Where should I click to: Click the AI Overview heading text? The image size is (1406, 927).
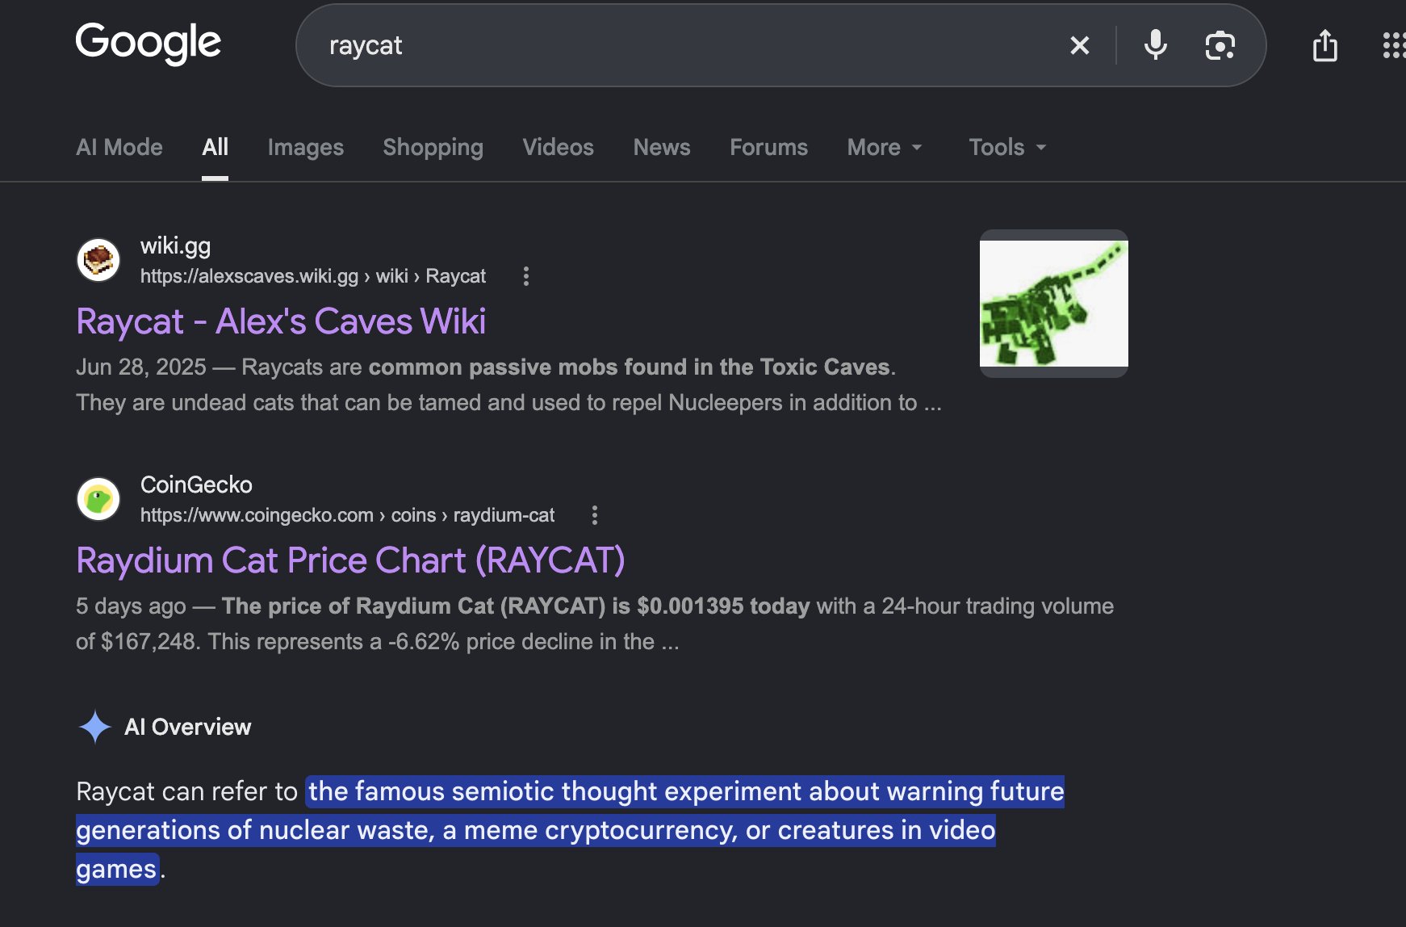tap(187, 727)
